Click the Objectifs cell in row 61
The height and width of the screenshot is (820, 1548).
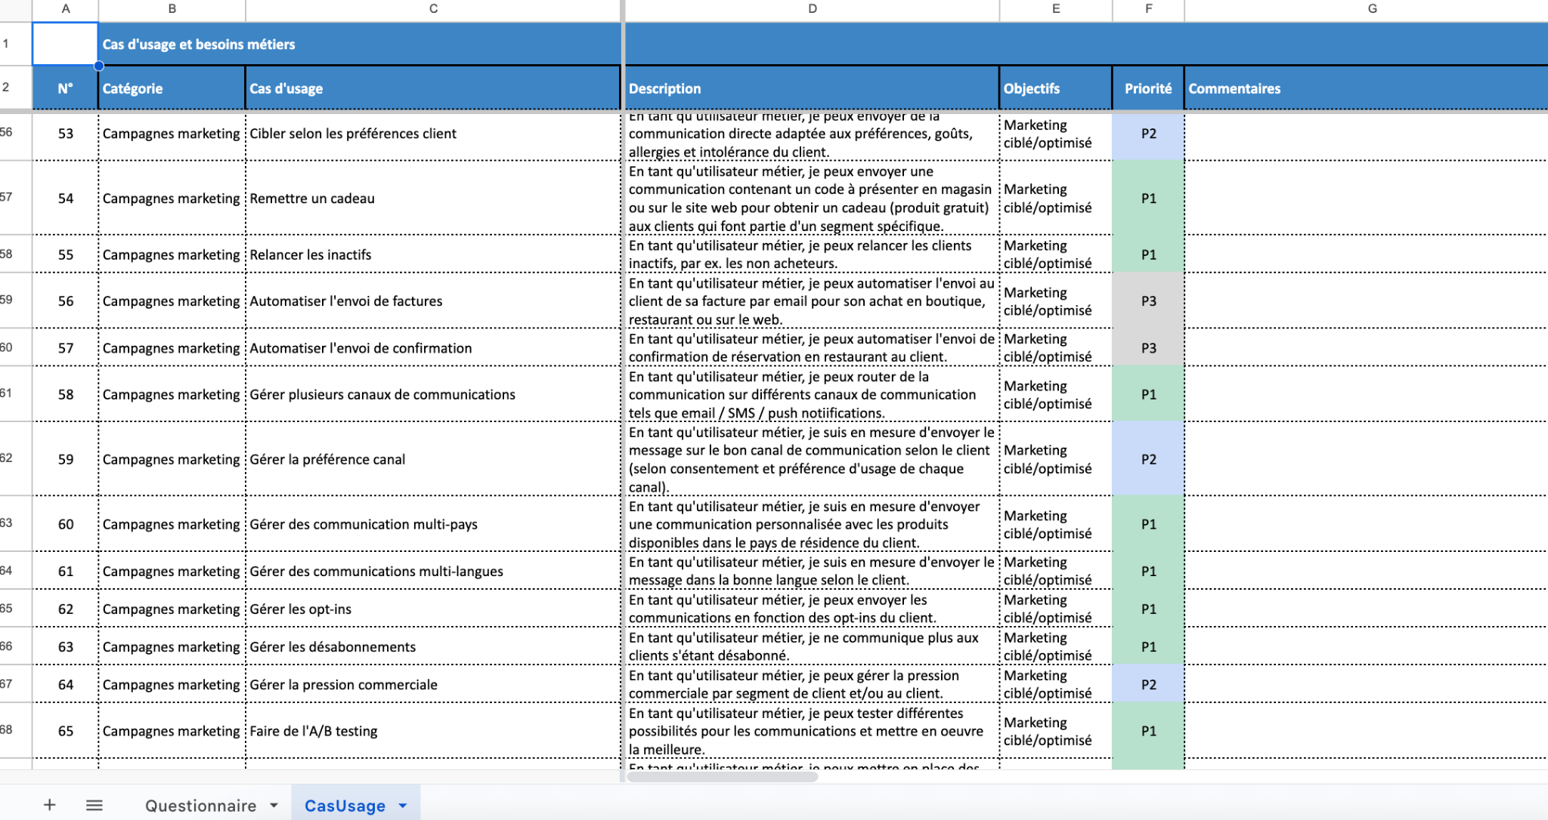pyautogui.click(x=1055, y=571)
